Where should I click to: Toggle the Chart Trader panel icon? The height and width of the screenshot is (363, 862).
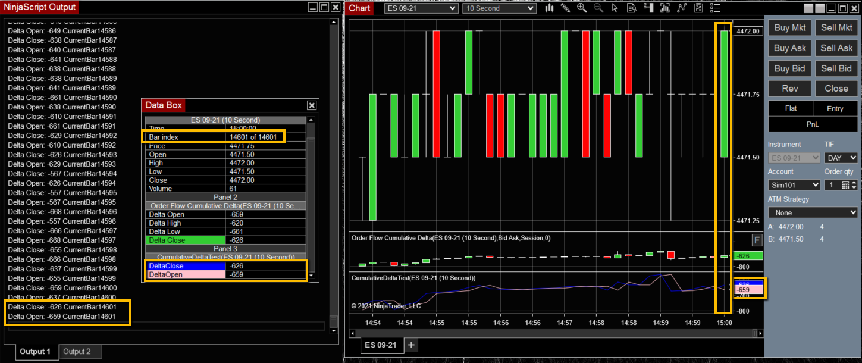648,8
